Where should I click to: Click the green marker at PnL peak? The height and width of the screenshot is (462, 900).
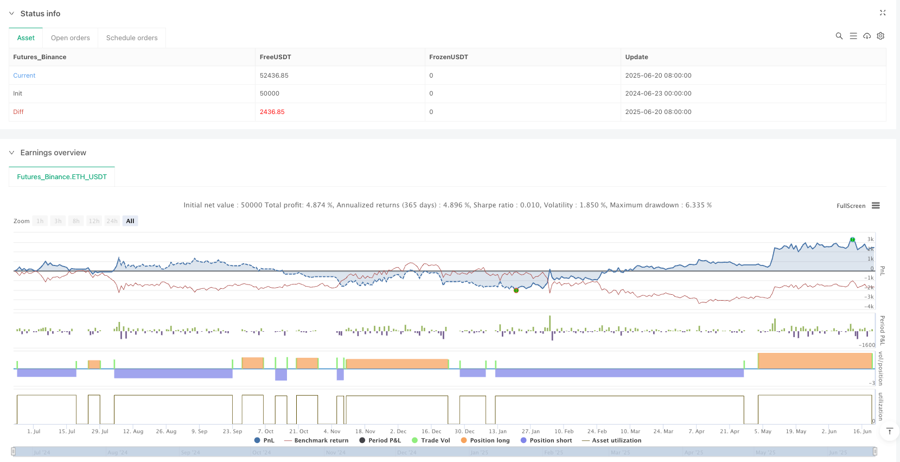click(x=852, y=239)
